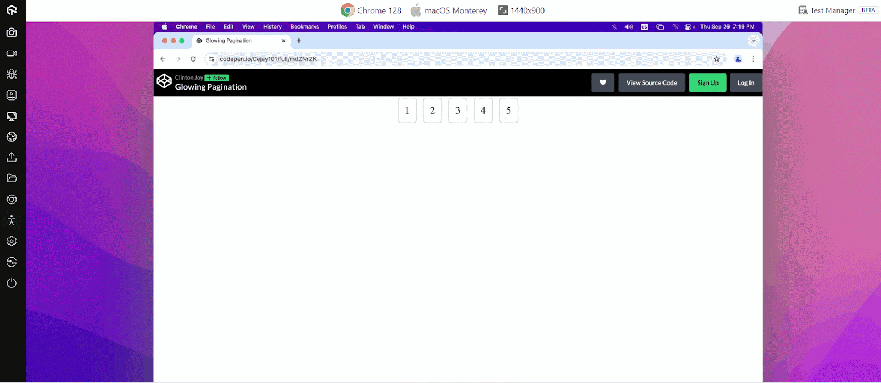The image size is (881, 383).
Task: Open Control Center from the menu bar
Action: (x=688, y=26)
